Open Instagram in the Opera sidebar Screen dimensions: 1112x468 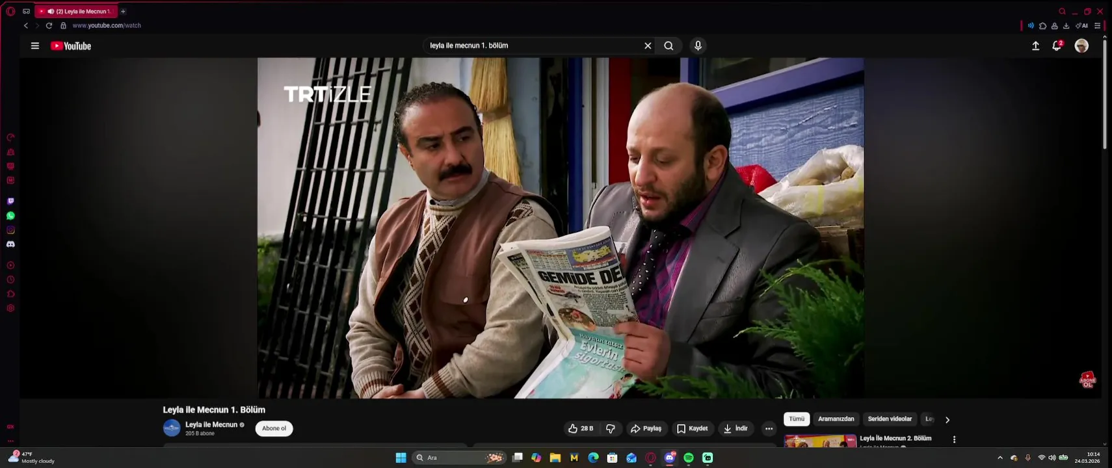tap(10, 230)
